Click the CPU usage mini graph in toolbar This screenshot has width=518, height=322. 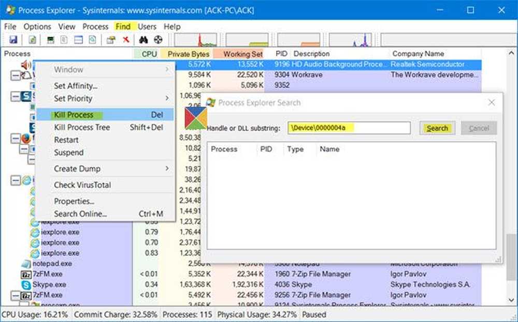pos(196,40)
